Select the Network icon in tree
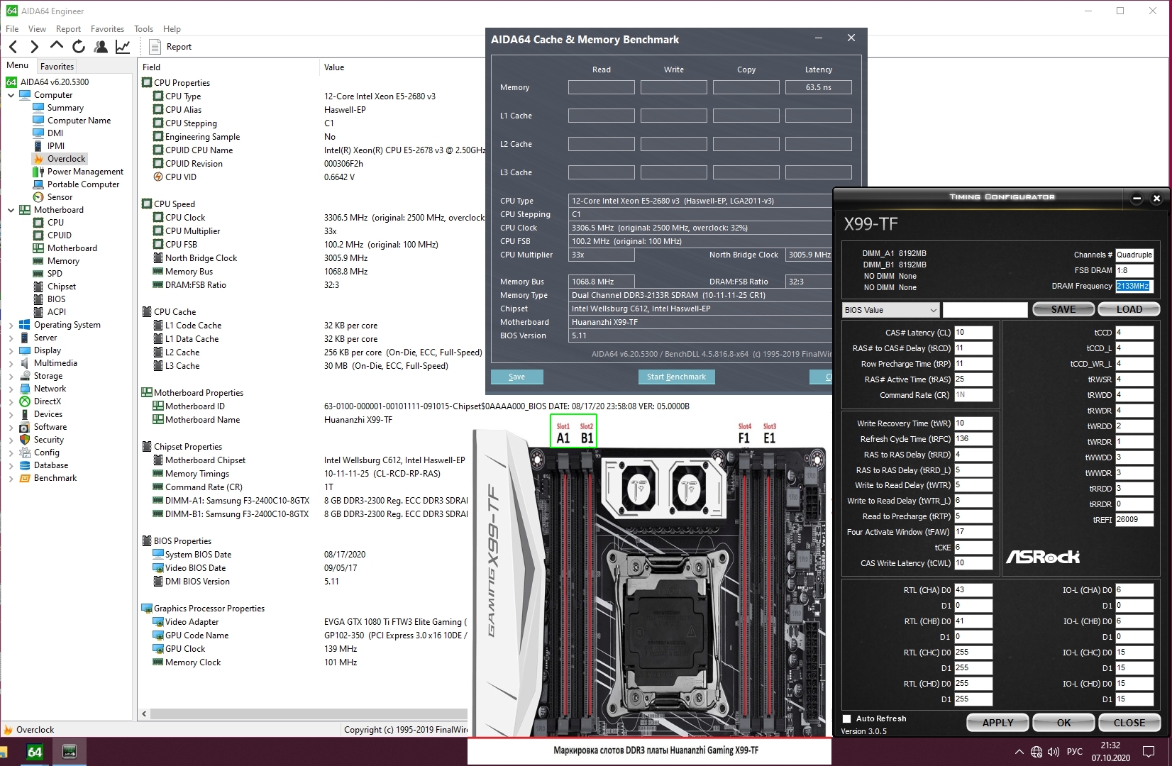 (x=25, y=389)
